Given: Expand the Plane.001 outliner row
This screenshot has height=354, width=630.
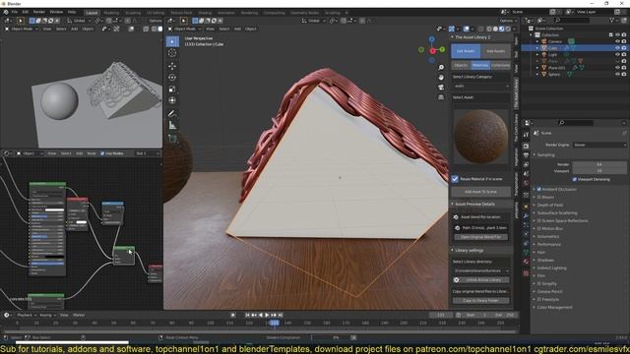Looking at the screenshot, I should (x=537, y=68).
